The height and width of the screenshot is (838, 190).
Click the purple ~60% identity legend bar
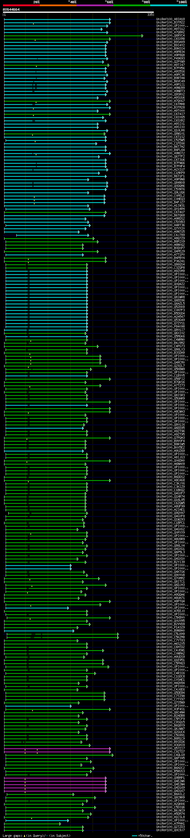coord(95,5)
